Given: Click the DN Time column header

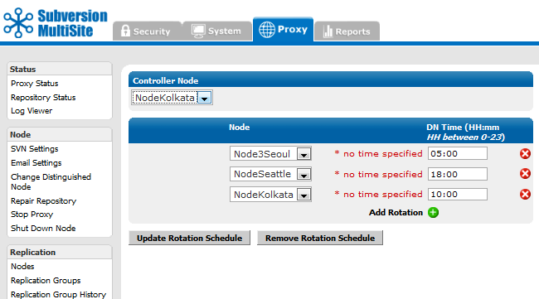Looking at the screenshot, I should 465,133.
